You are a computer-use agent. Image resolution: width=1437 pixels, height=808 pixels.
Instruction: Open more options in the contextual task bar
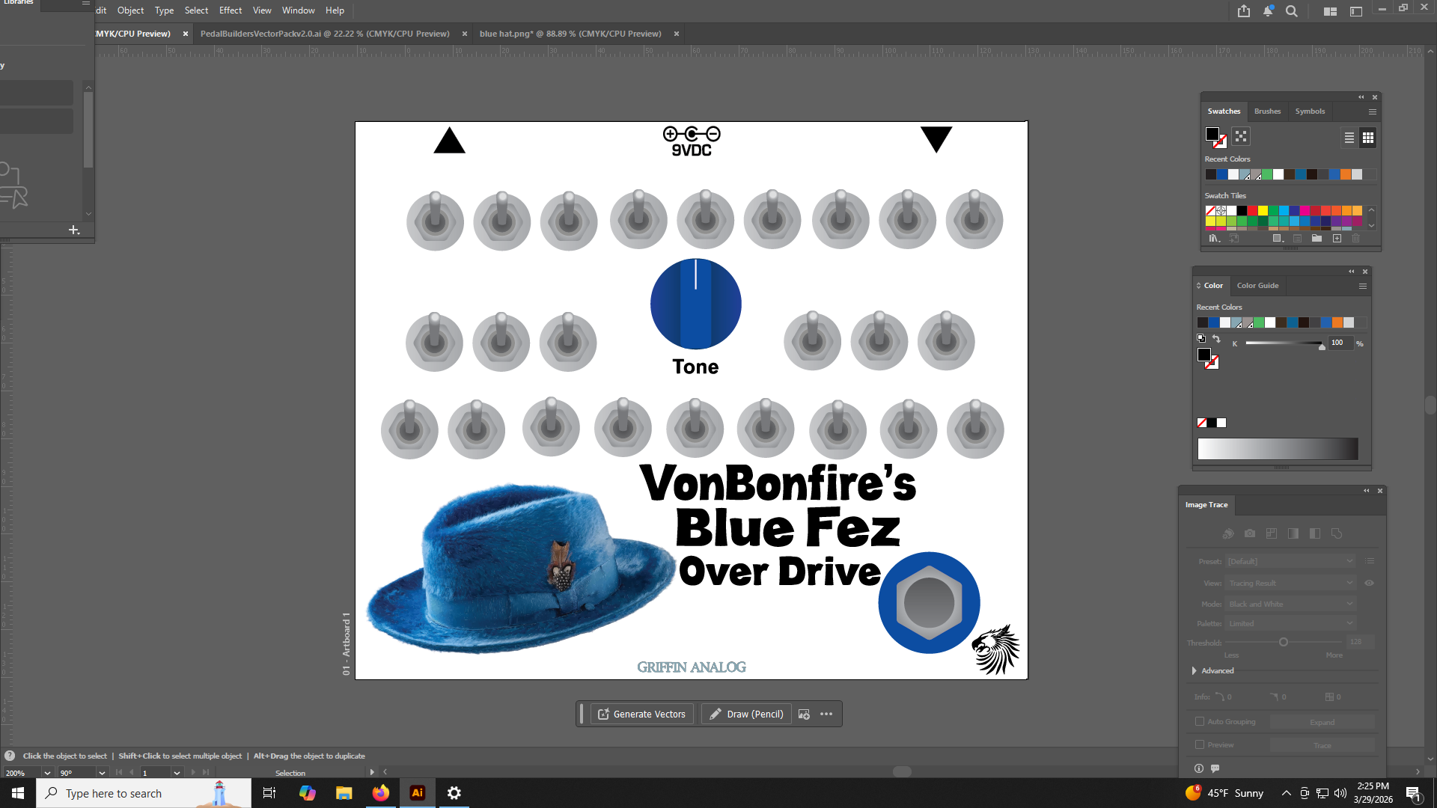(x=826, y=714)
